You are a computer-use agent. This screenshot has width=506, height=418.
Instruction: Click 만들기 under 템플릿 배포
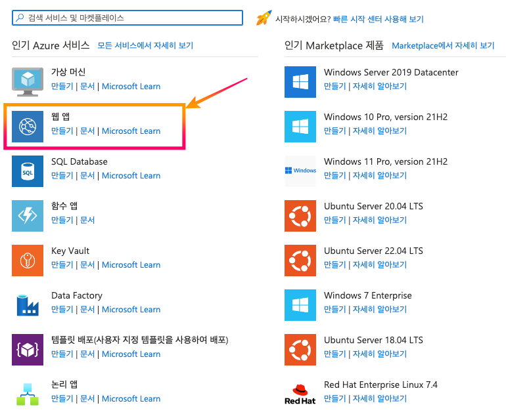pos(62,354)
